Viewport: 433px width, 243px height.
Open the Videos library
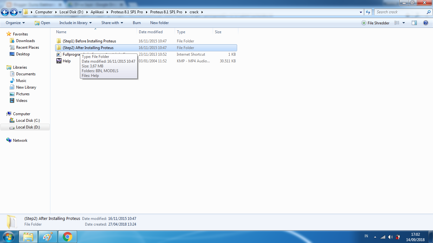point(22,101)
